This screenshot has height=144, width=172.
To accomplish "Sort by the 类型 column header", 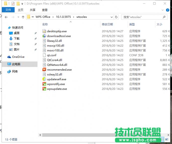I will [132, 24].
